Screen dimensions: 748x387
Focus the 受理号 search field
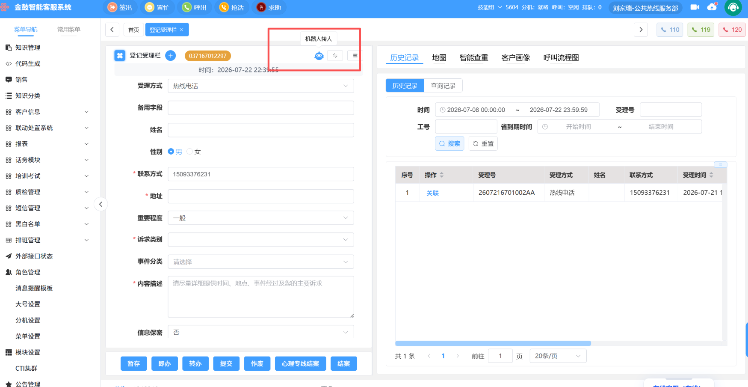[671, 110]
